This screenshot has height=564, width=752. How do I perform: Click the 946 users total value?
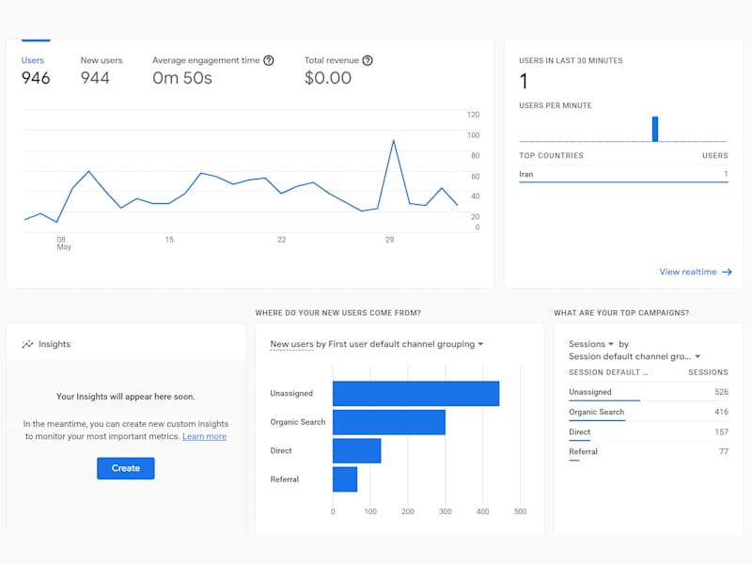coord(36,78)
